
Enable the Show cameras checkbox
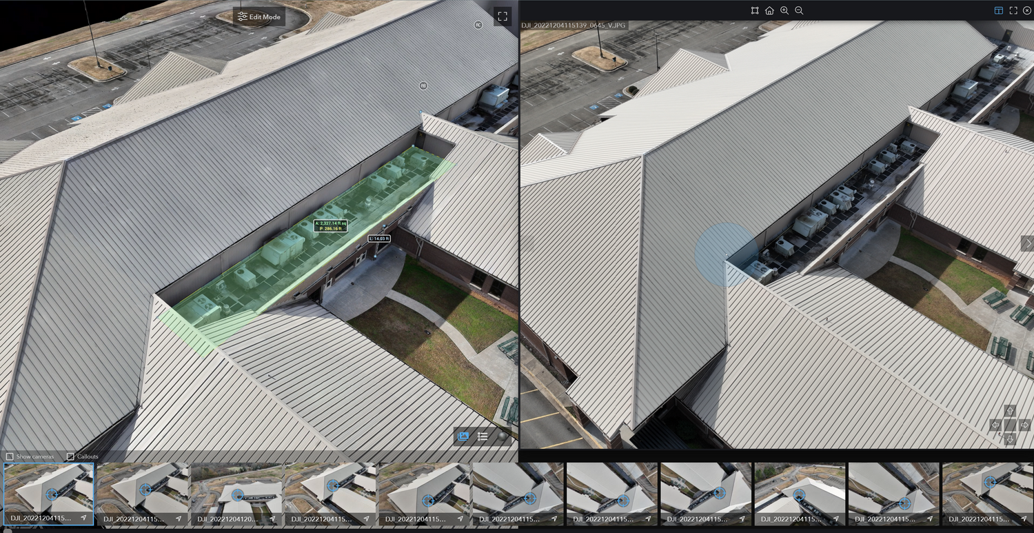click(10, 456)
